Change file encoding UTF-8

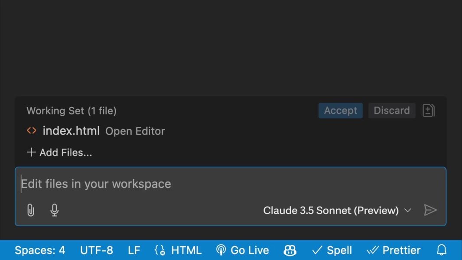point(96,250)
